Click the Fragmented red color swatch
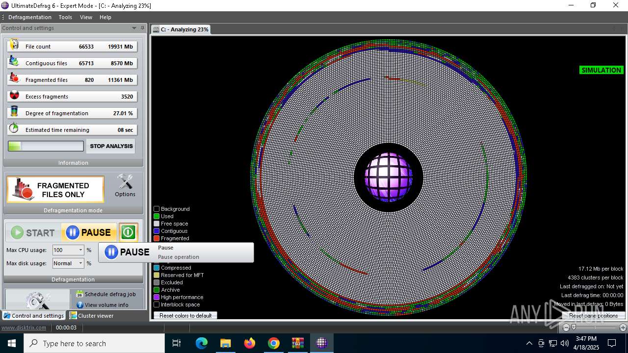 157,238
